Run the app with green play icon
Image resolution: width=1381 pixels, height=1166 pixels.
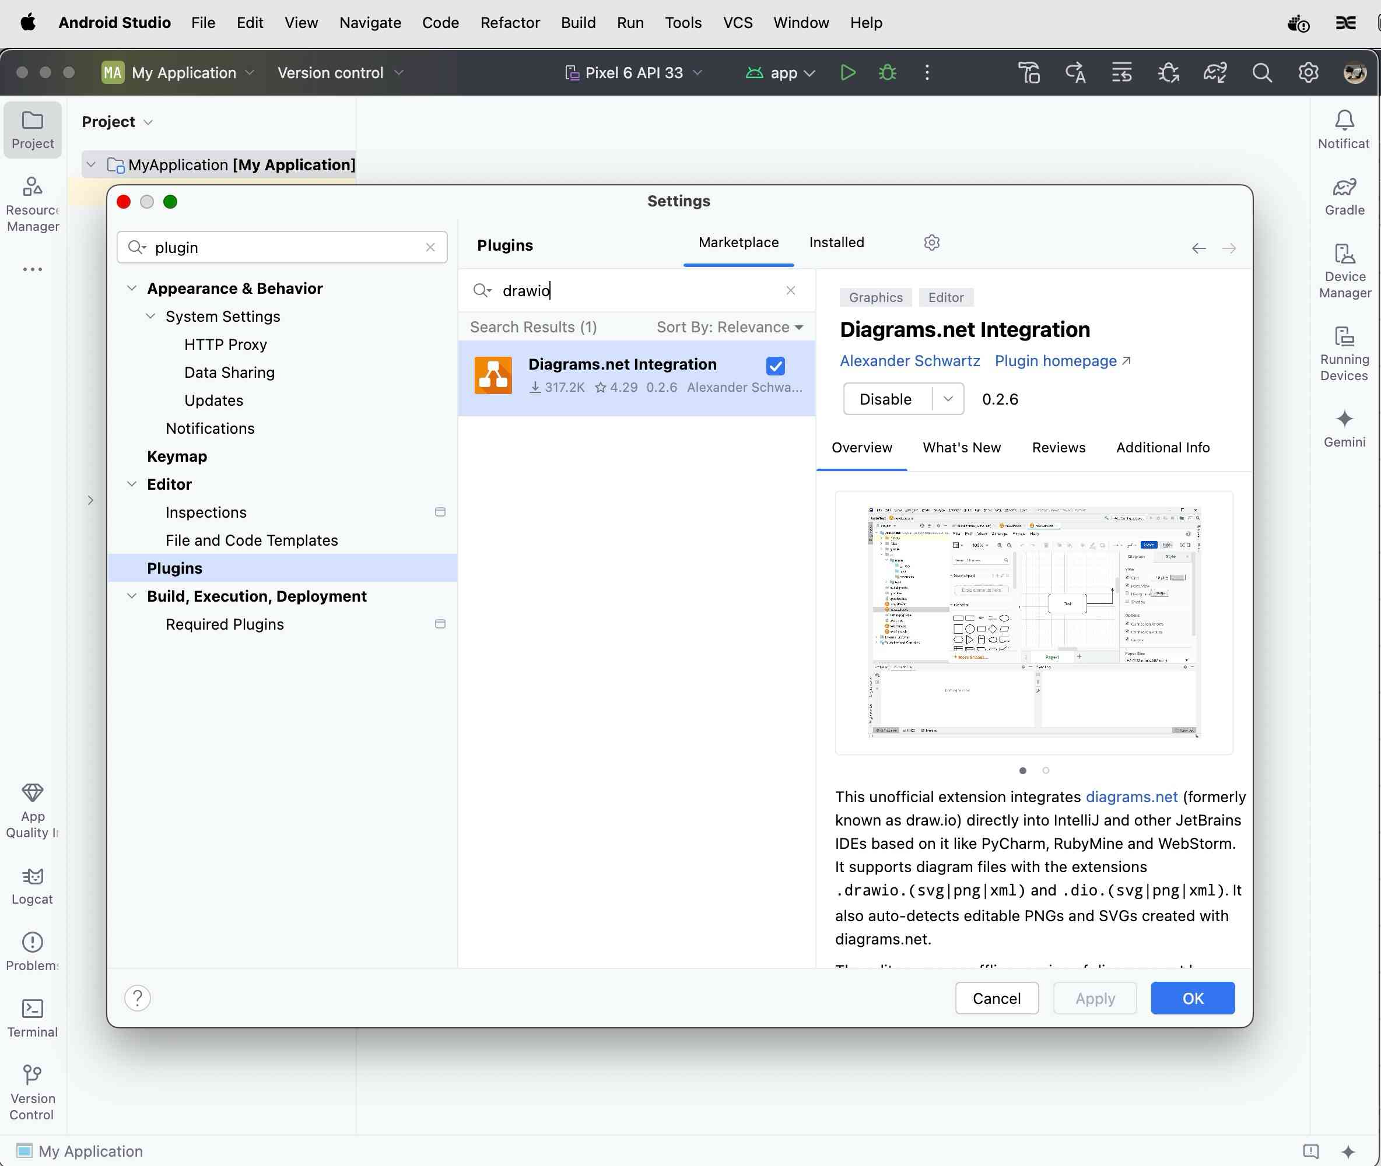click(x=847, y=73)
